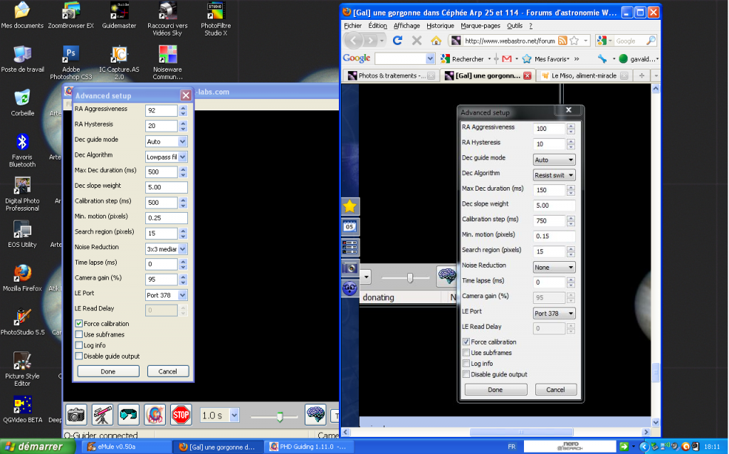
Task: Open Dec Algorithm dropdown showing Lowpass
Action: (x=183, y=157)
